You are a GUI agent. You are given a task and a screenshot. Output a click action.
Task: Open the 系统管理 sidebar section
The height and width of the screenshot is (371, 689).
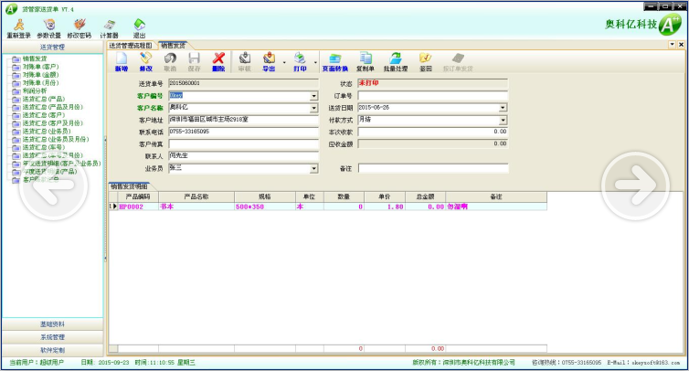point(52,337)
